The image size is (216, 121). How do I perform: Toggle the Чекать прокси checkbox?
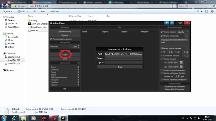162,32
